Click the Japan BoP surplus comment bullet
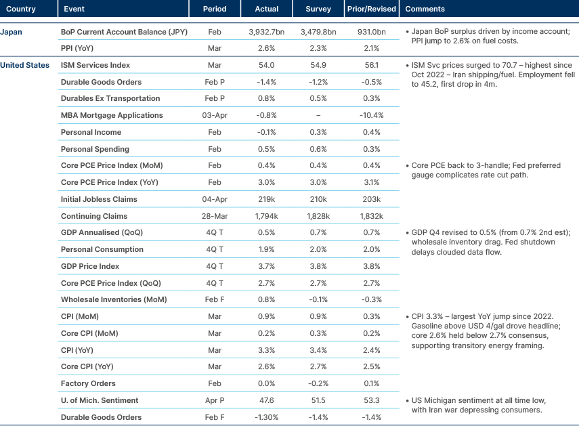This screenshot has height=426, width=579. click(490, 35)
